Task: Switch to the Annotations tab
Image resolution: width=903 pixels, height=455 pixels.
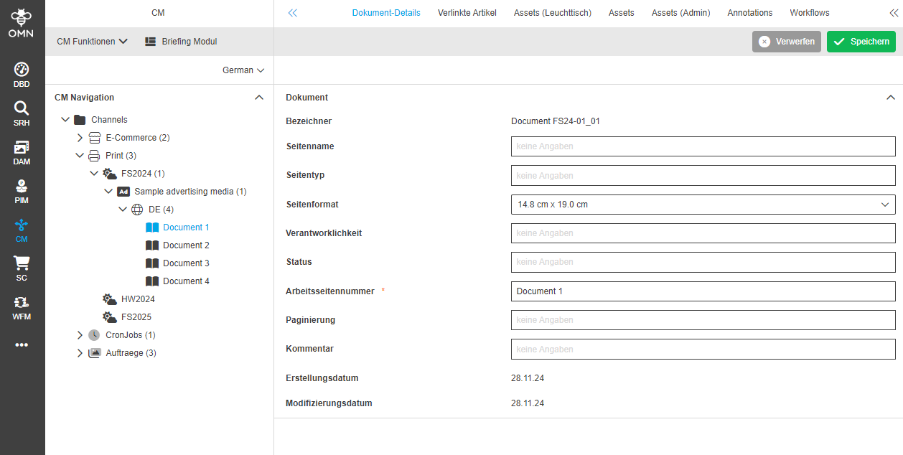Action: point(749,13)
